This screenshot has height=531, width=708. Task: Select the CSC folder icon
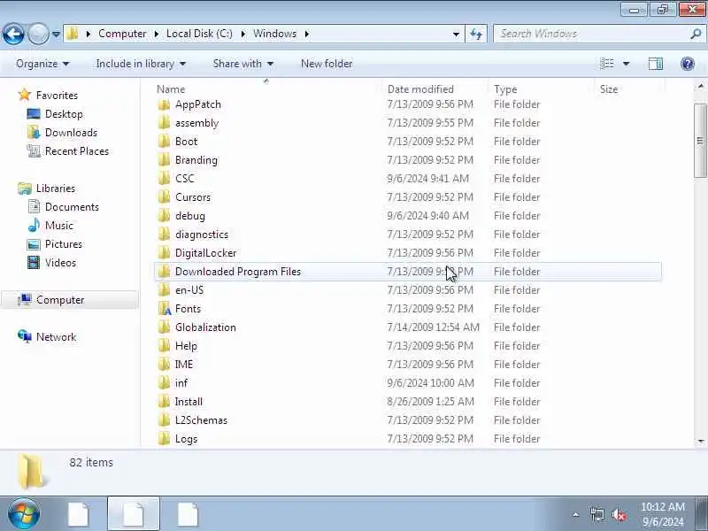pos(165,179)
